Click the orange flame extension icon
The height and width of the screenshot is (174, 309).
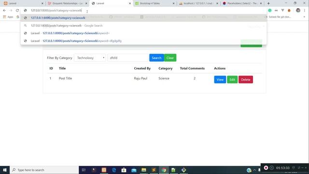[289, 11]
